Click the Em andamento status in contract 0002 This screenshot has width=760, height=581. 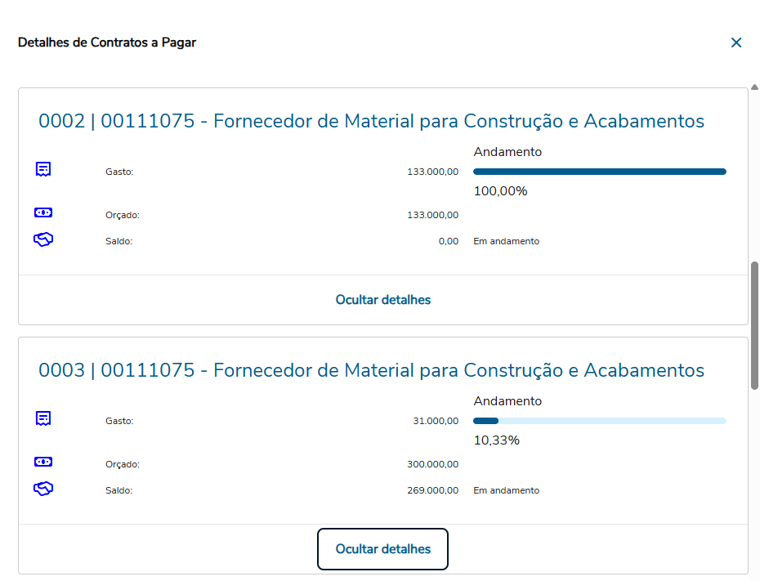click(x=506, y=241)
